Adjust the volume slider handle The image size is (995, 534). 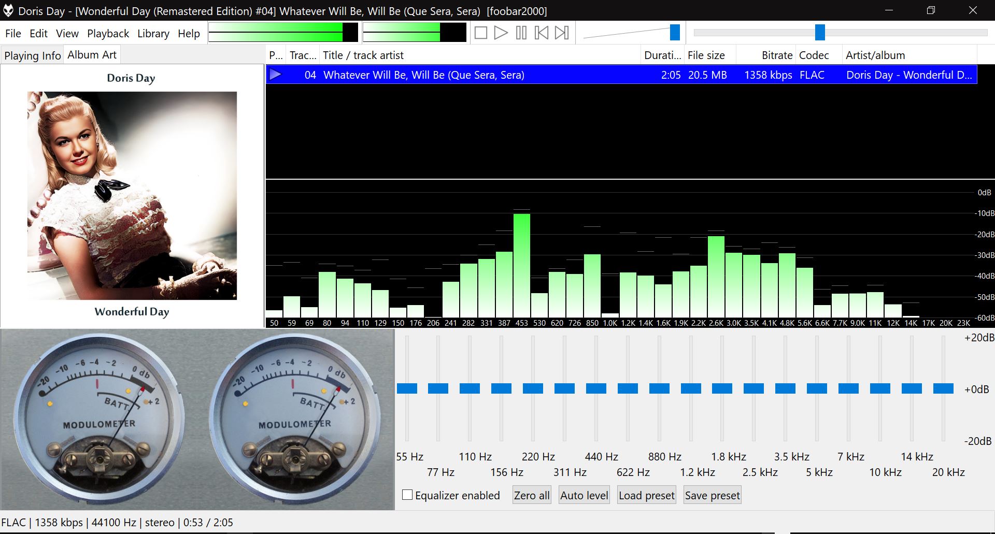coord(675,32)
